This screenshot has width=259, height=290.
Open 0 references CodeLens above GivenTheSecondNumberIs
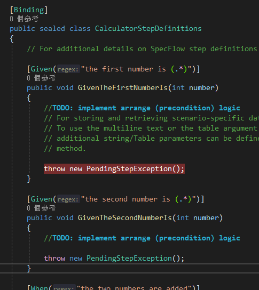point(41,208)
